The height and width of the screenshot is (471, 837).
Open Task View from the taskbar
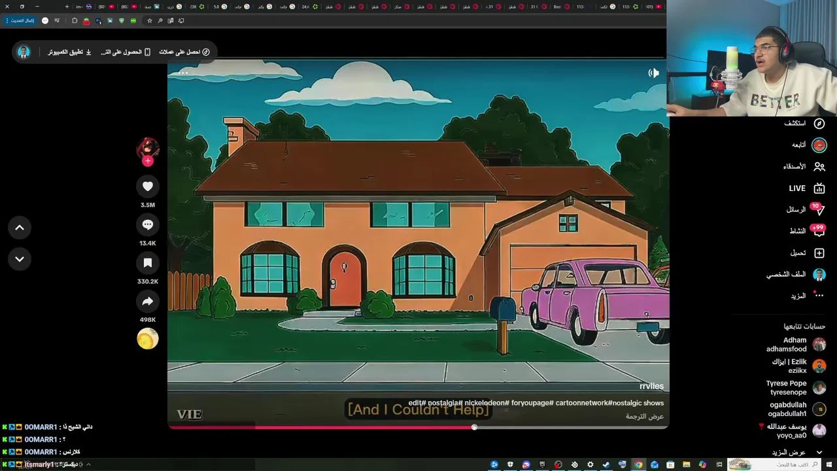(719, 464)
